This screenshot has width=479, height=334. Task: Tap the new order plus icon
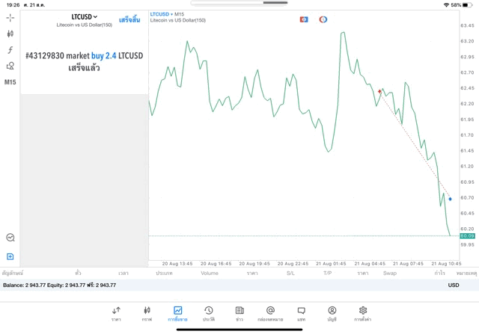click(x=10, y=256)
